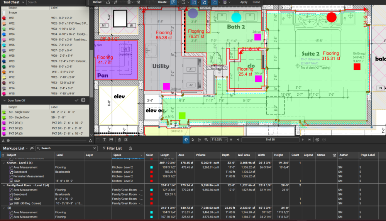
Task: Switch to single view layout icon
Action: pos(98,140)
